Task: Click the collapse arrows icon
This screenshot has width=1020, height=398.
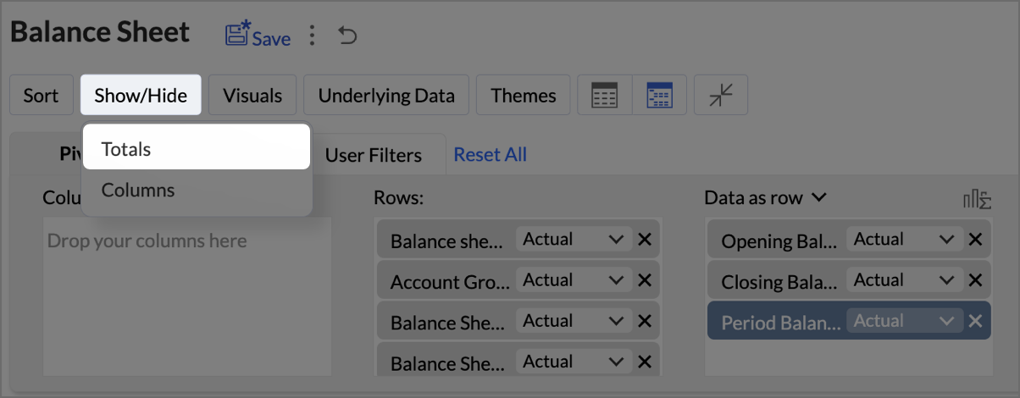Action: (720, 95)
